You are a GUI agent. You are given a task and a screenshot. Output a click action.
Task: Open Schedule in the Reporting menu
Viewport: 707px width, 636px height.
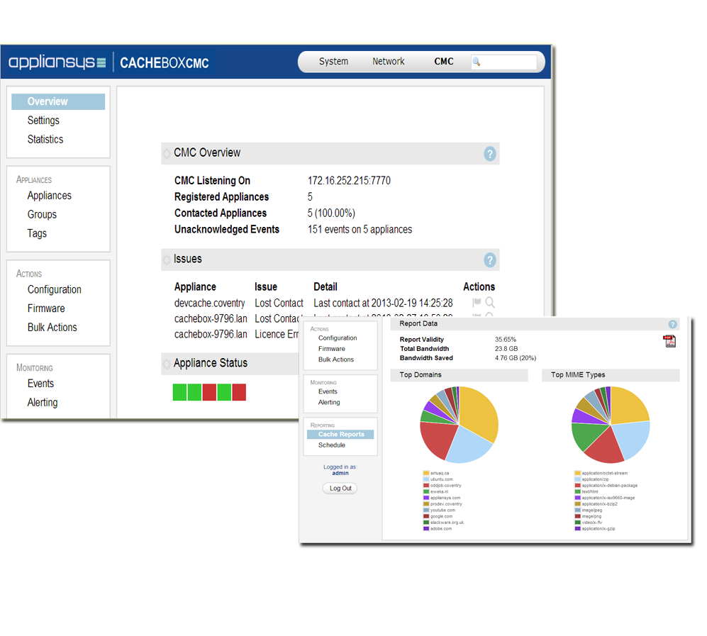point(331,445)
